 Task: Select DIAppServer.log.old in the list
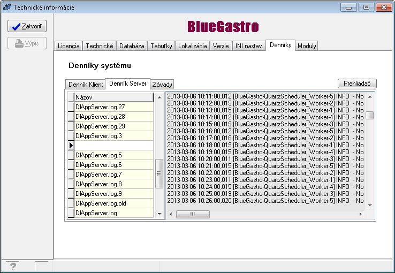(113, 203)
